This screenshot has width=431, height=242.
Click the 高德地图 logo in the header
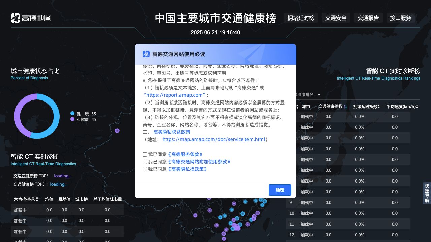(31, 18)
